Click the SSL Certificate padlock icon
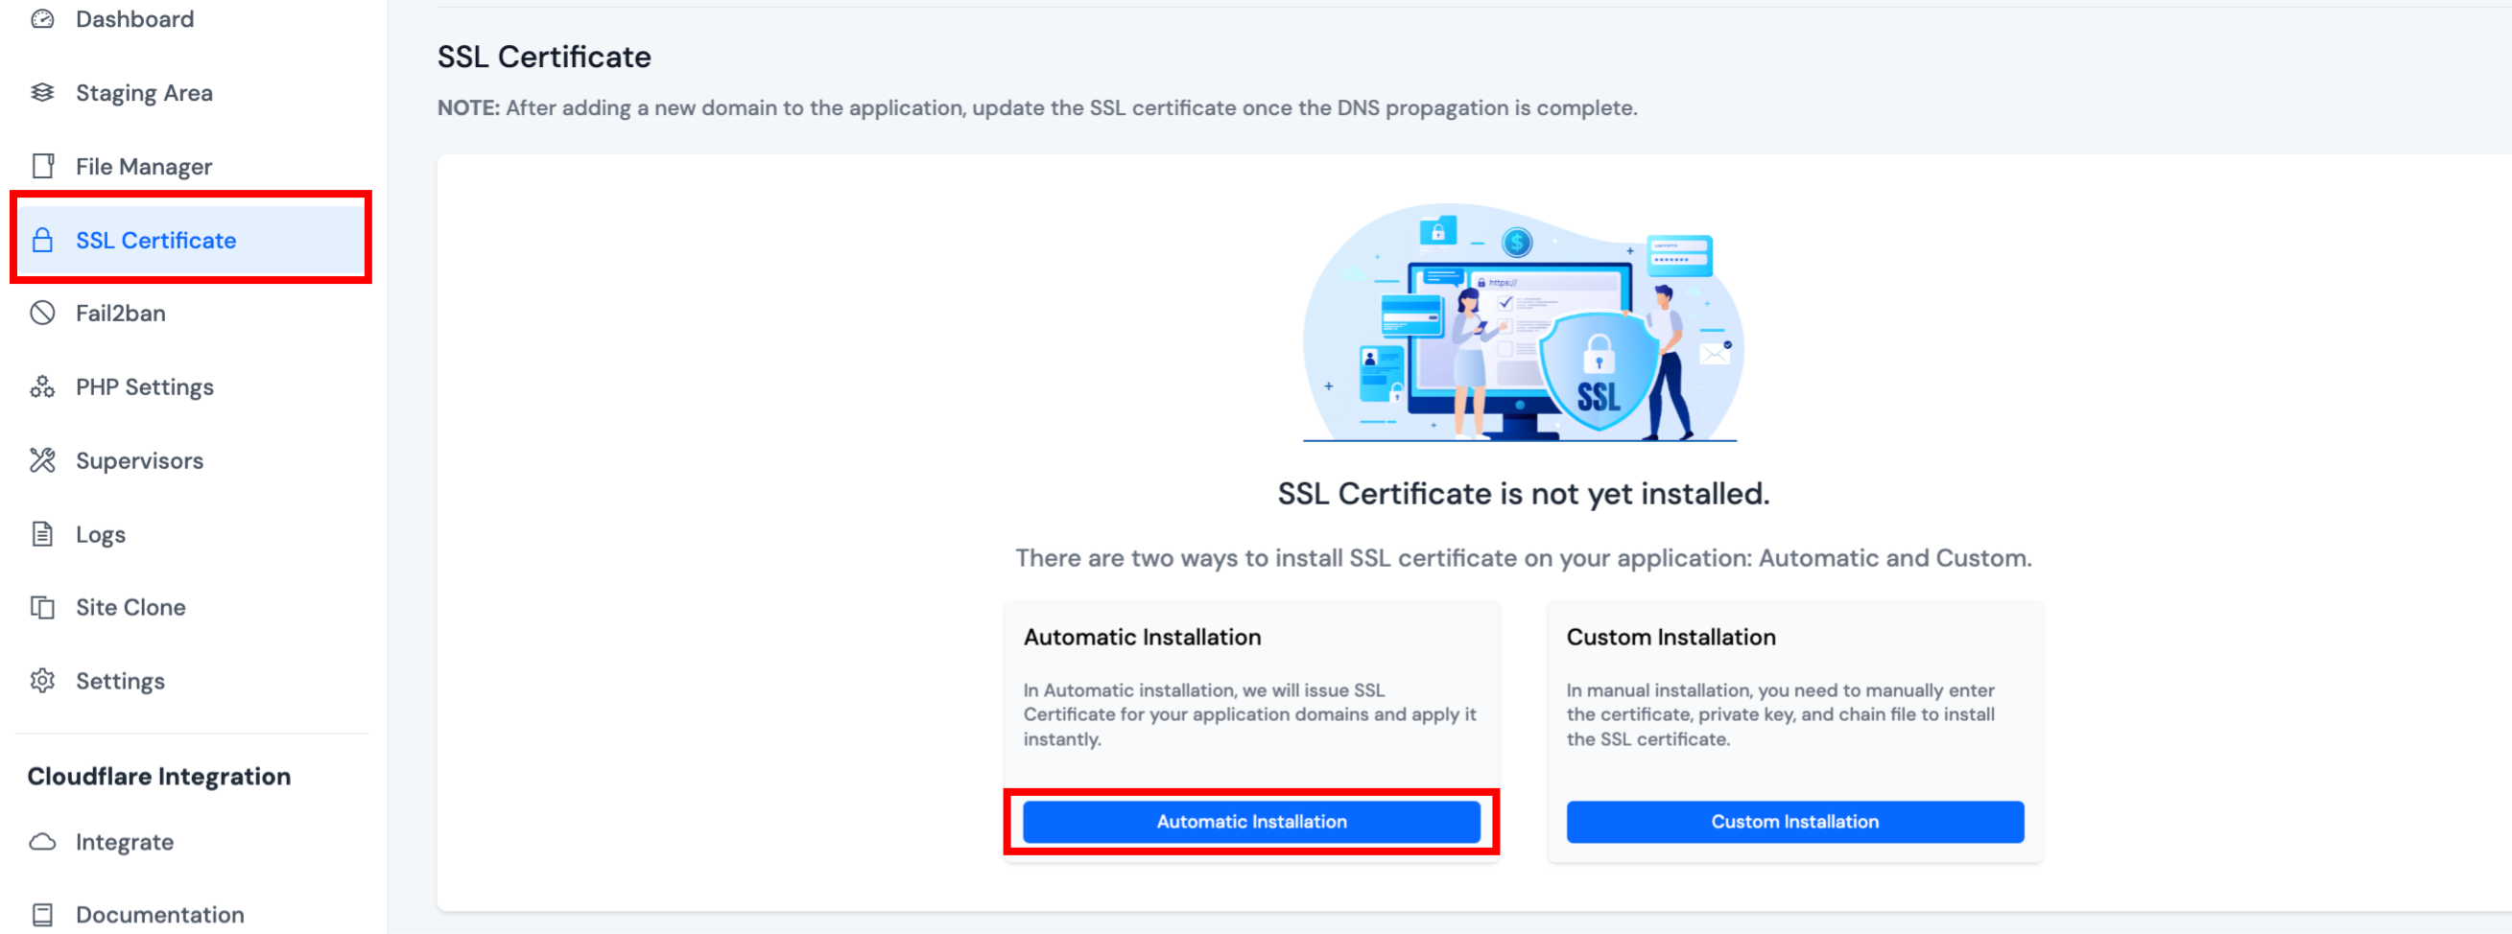The height and width of the screenshot is (934, 2512). [x=42, y=240]
